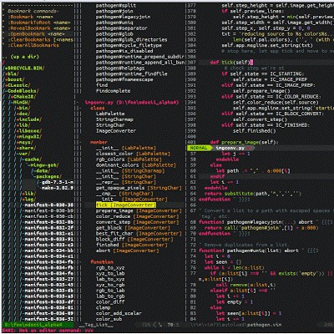The image size is (334, 334).
Task: Click the :ClearAllBookmarks command line
Action: (33, 45)
